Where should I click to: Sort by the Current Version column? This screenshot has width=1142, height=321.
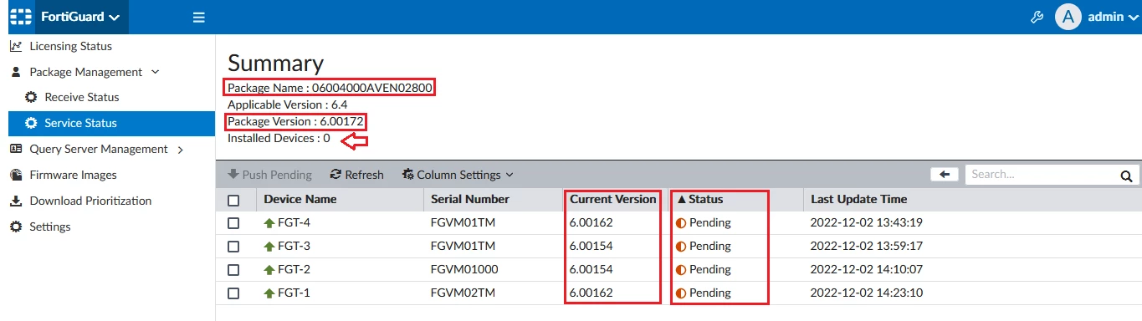(613, 199)
